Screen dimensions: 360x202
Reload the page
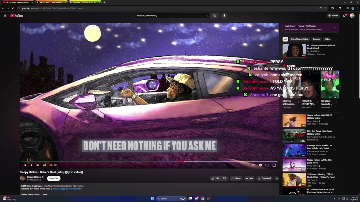coord(13,8)
